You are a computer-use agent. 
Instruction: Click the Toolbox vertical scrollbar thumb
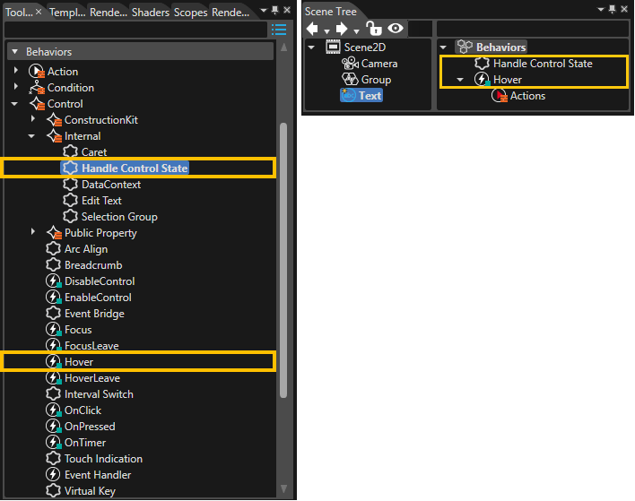point(283,260)
